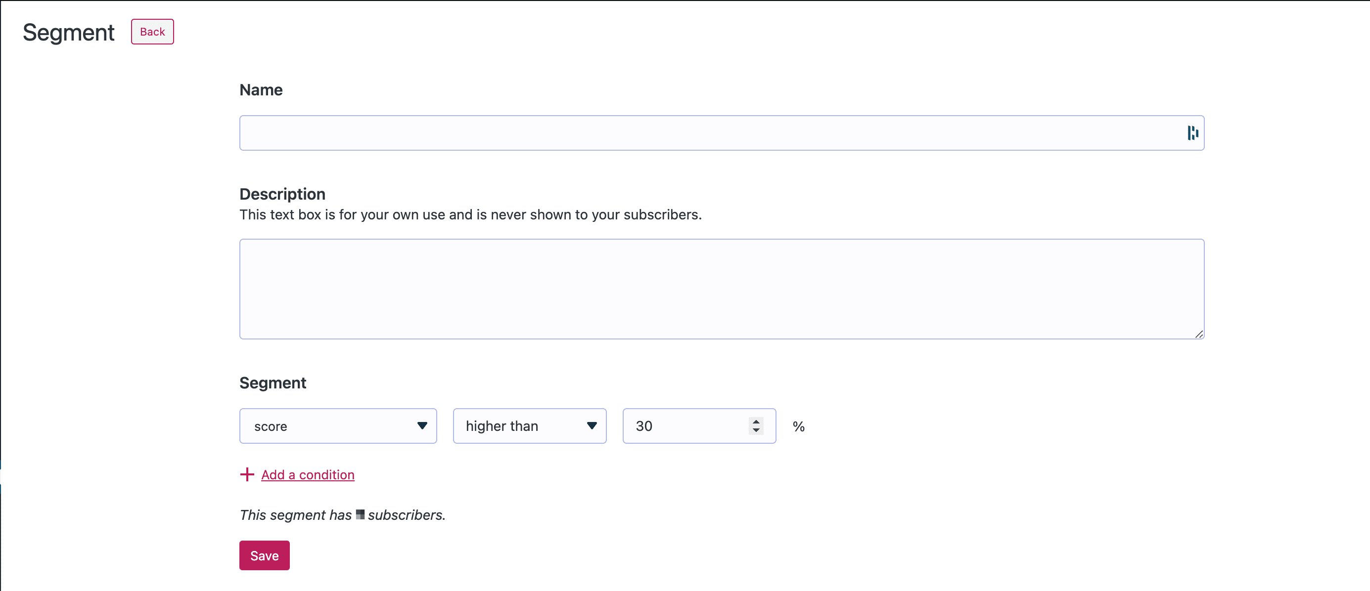Click the percent sign after the value field
Image resolution: width=1370 pixels, height=591 pixels.
(798, 426)
